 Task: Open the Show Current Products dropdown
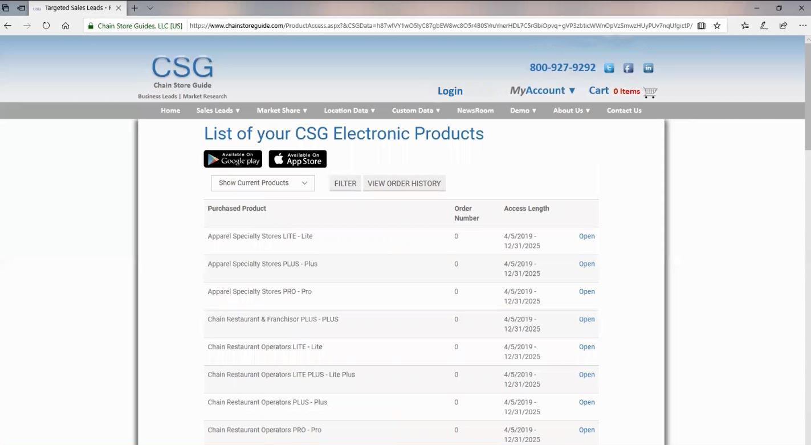point(263,183)
